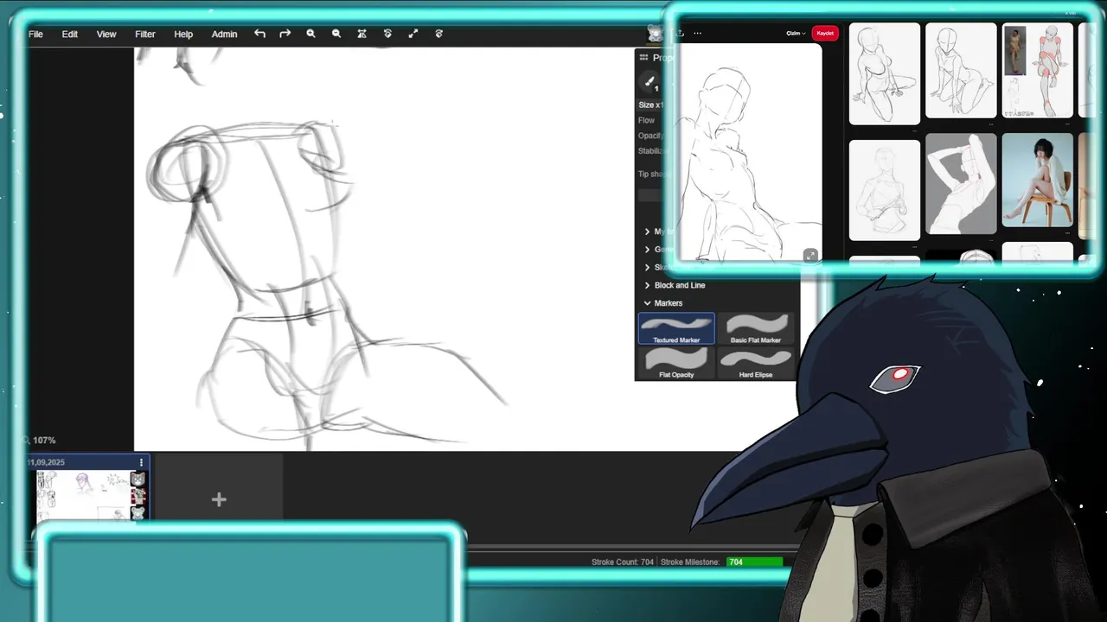The width and height of the screenshot is (1107, 622).
Task: Click the fullscreen diagonal arrows icon
Action: (413, 34)
